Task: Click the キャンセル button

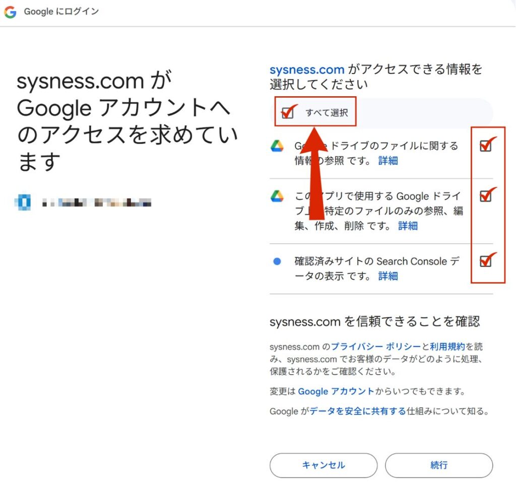Action: (x=324, y=465)
